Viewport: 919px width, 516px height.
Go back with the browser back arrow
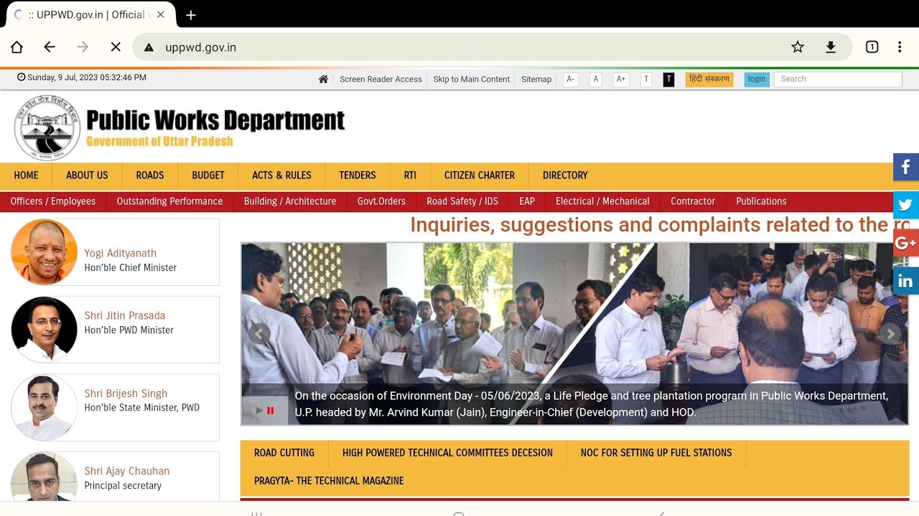50,47
